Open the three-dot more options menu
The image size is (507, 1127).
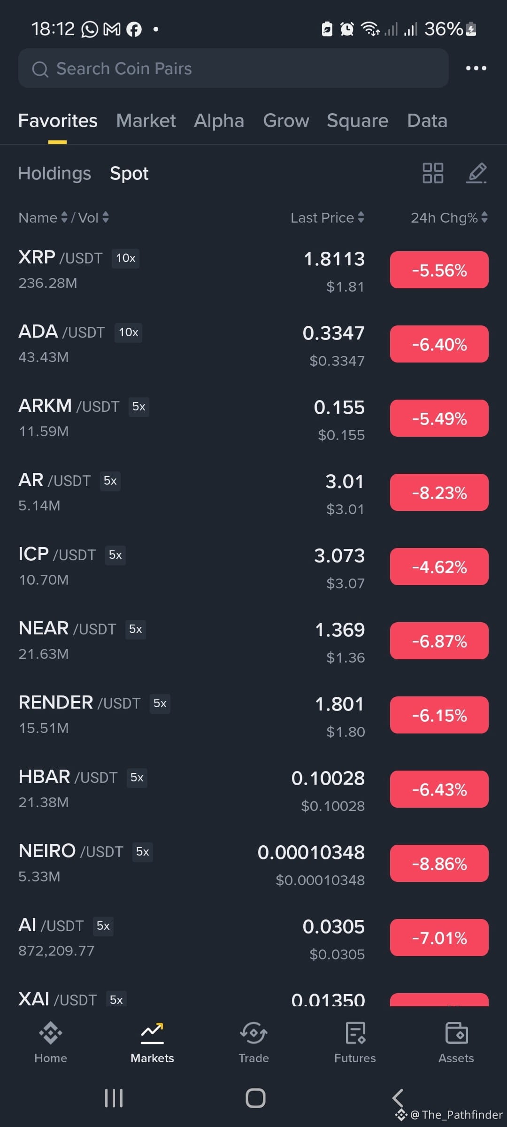coord(476,68)
